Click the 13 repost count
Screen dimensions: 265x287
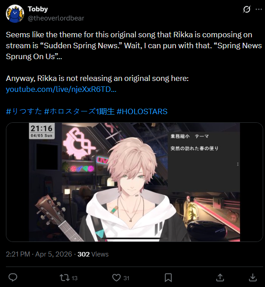pos(75,278)
